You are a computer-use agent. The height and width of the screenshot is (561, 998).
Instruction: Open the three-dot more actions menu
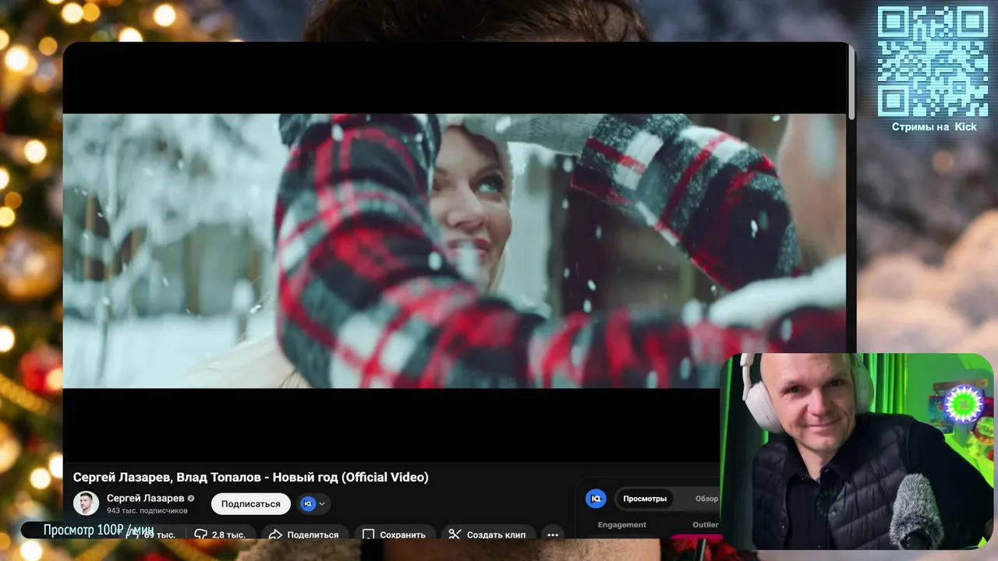point(553,534)
